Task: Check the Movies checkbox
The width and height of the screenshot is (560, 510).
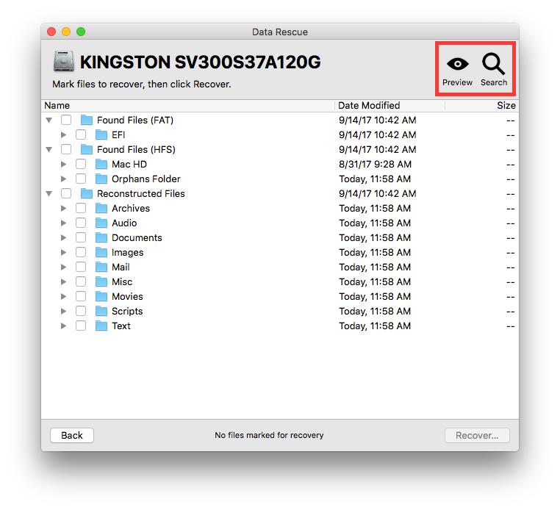Action: click(x=81, y=296)
